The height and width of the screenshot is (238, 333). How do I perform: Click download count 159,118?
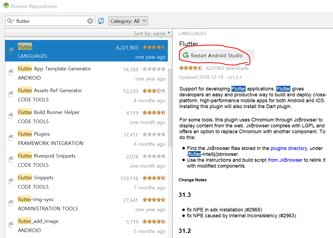coord(129,178)
